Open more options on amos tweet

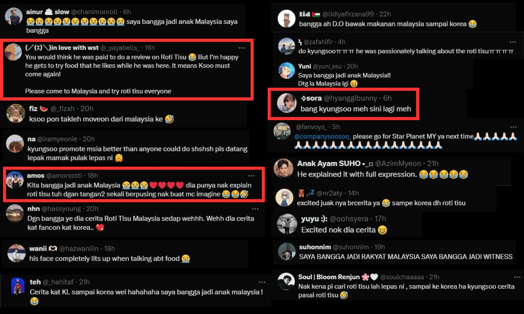[x=251, y=175]
